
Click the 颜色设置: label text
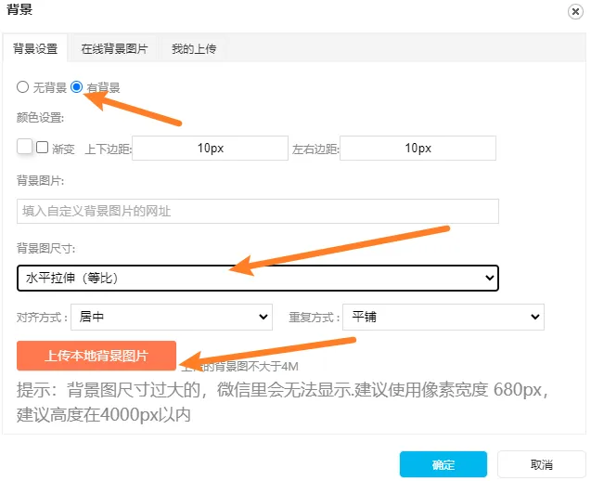tap(40, 118)
